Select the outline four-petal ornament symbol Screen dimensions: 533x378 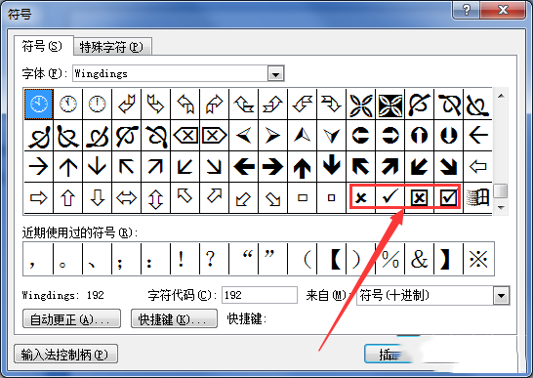pos(360,105)
